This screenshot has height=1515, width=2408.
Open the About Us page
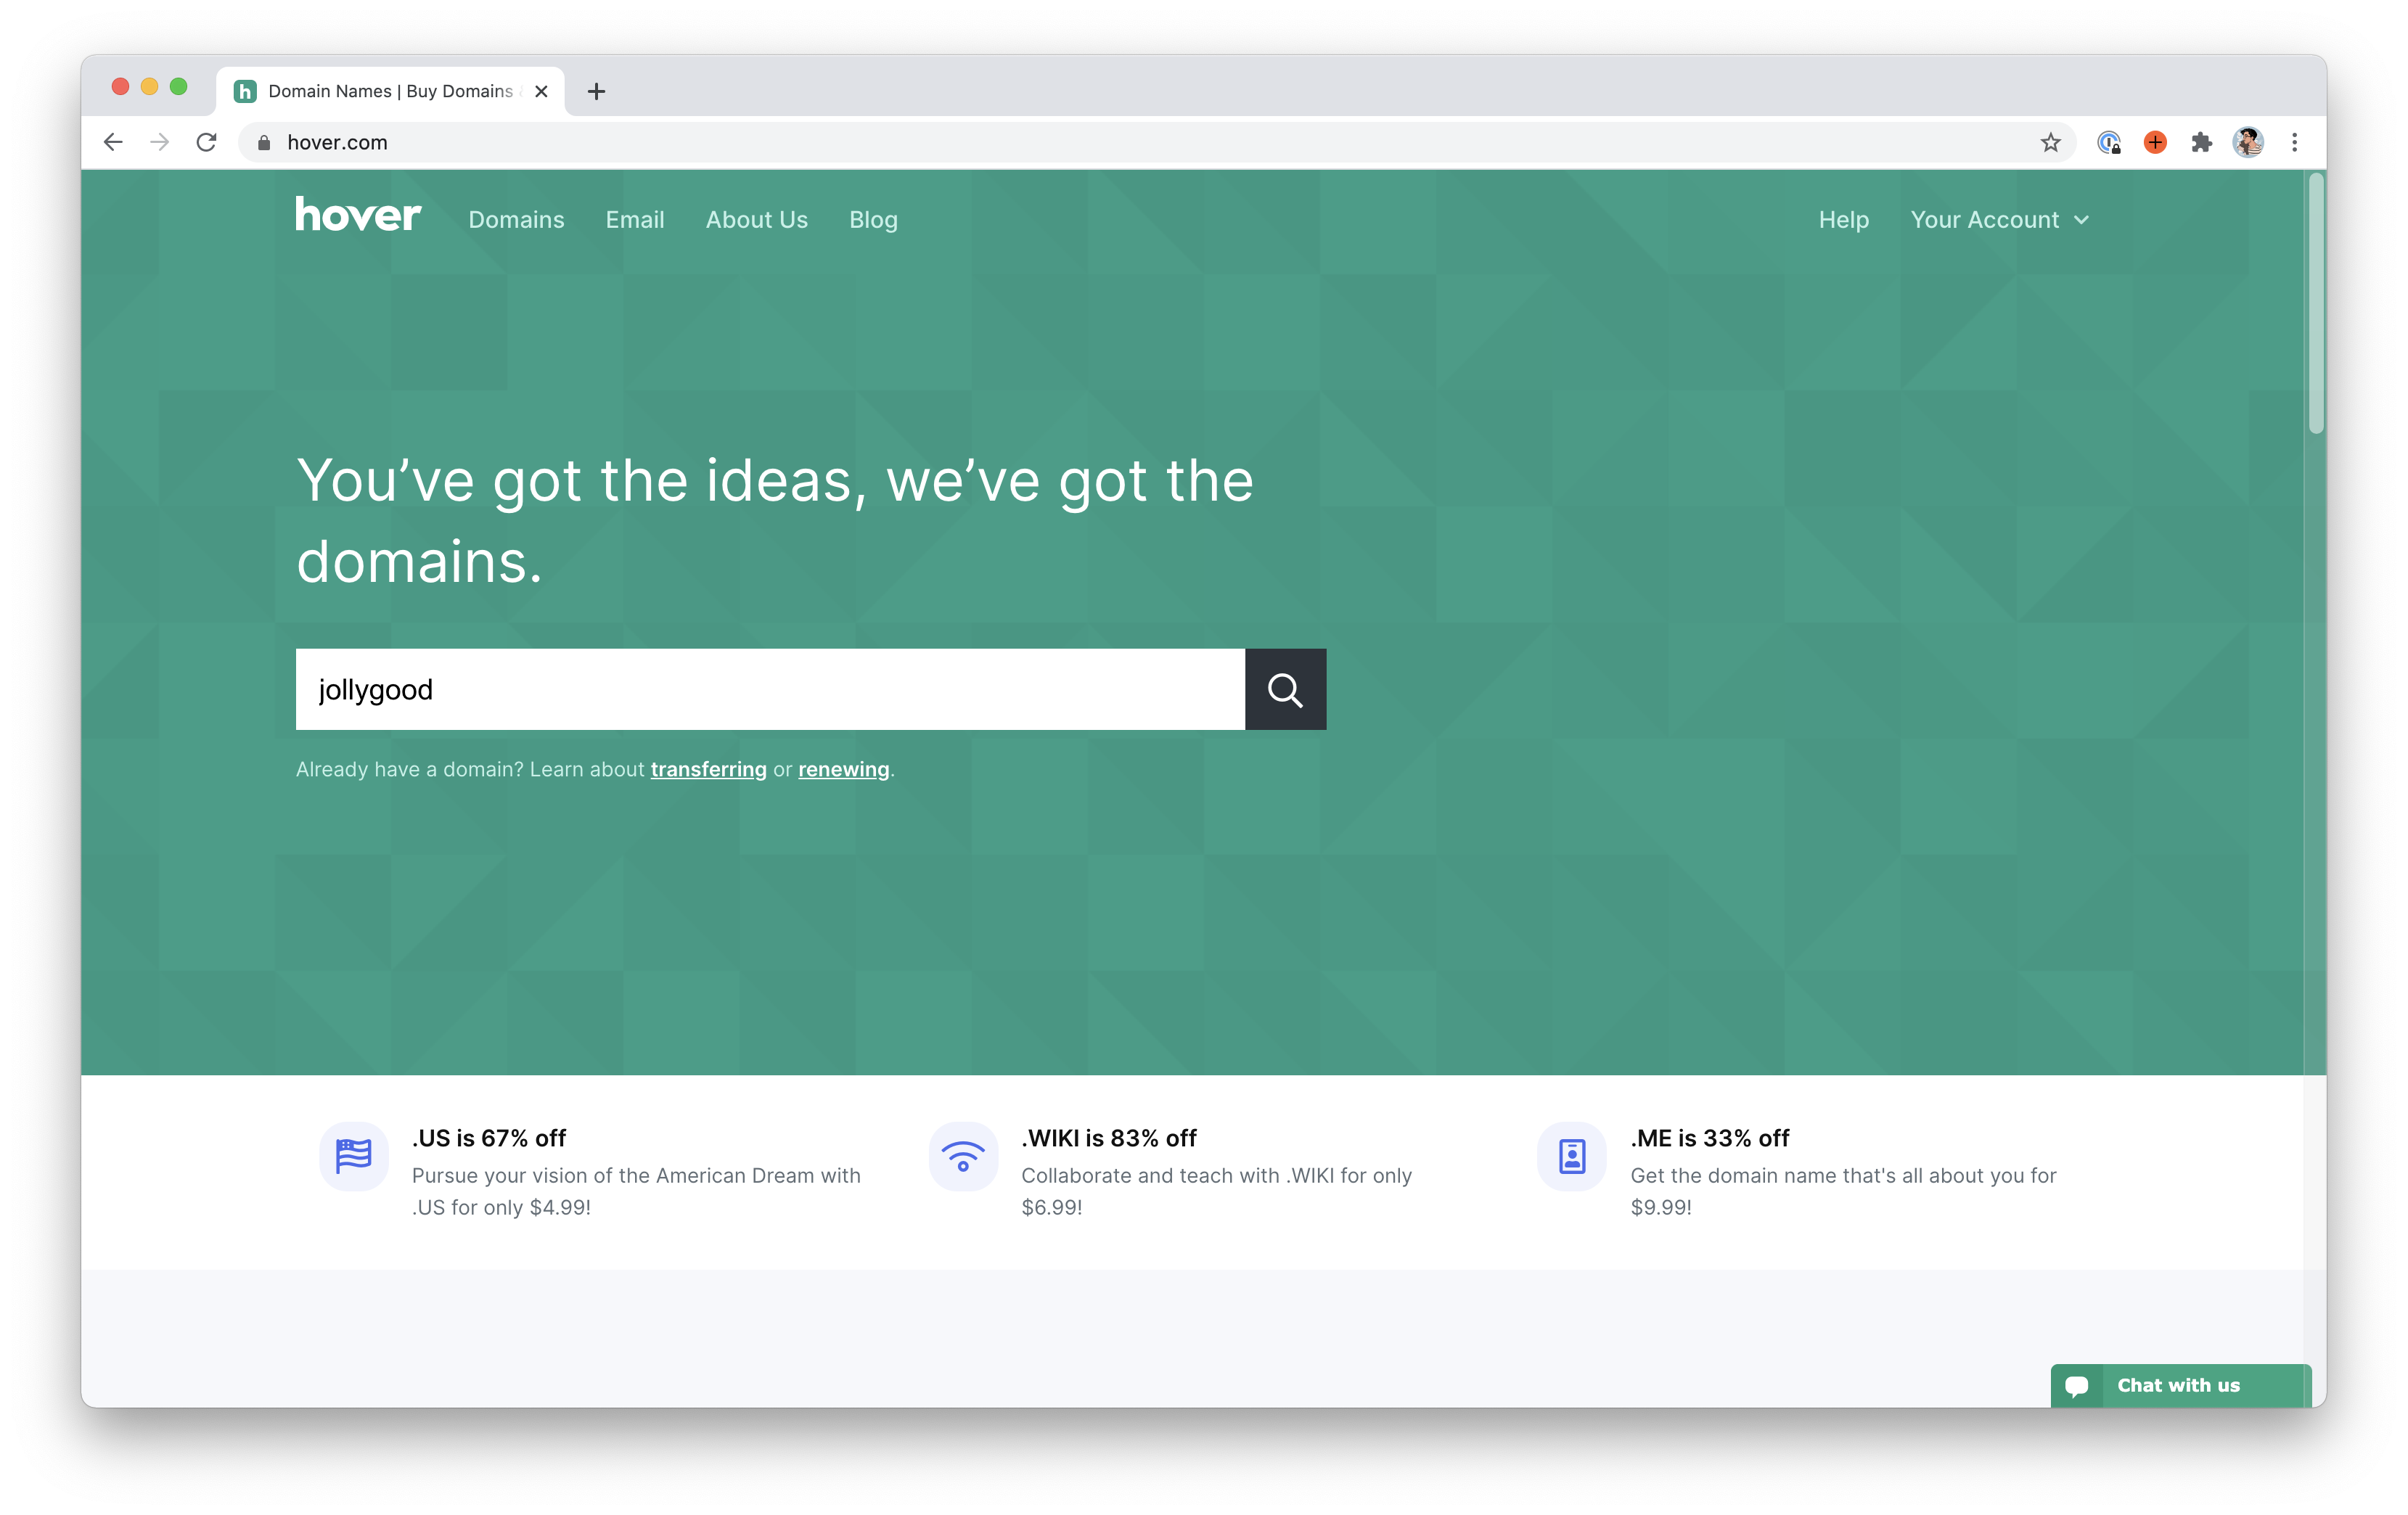coord(757,218)
